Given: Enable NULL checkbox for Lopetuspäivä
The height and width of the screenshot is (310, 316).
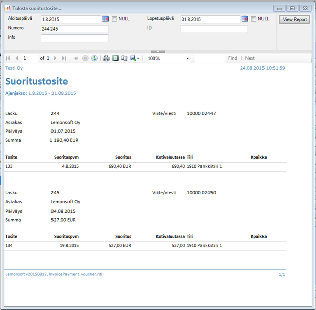Looking at the screenshot, I should pos(253,19).
